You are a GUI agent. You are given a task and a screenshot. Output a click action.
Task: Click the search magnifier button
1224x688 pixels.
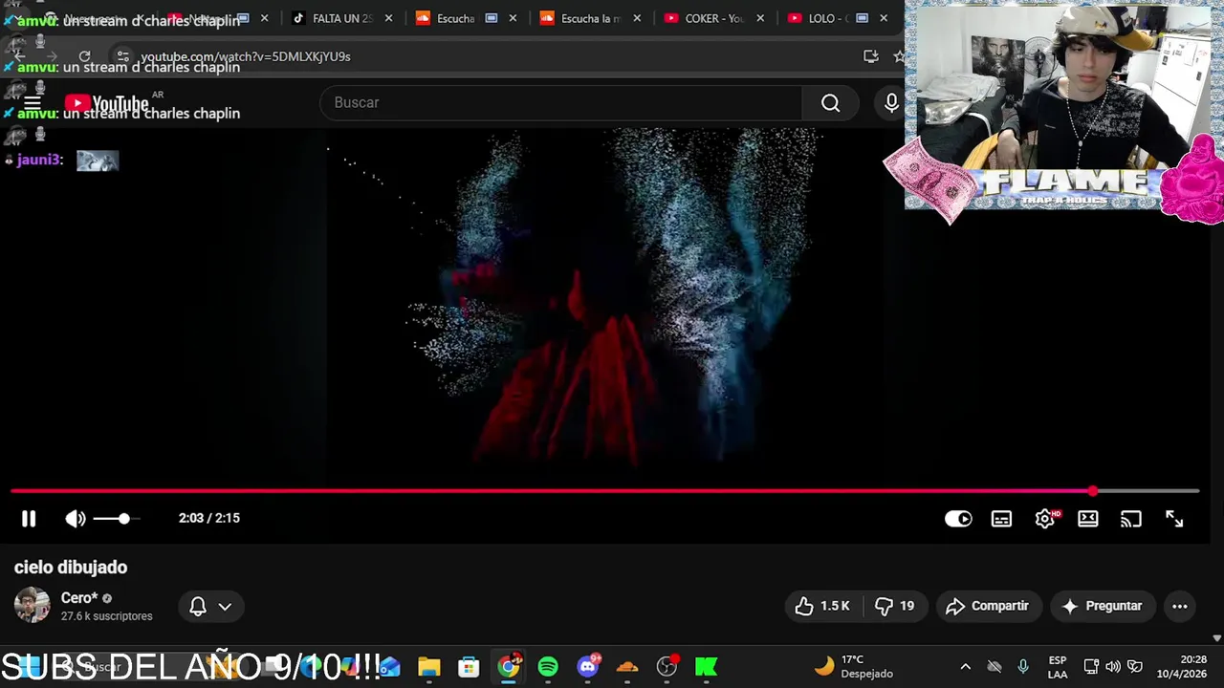830,102
